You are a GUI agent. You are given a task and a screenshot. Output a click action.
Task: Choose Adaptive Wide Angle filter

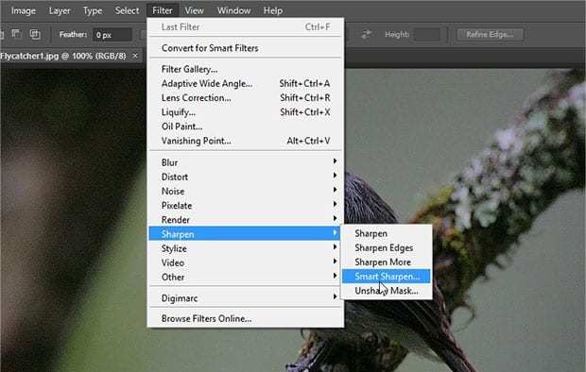point(246,84)
